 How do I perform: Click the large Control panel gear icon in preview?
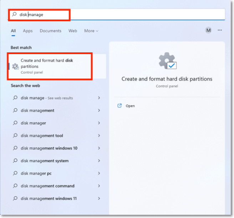click(x=168, y=61)
